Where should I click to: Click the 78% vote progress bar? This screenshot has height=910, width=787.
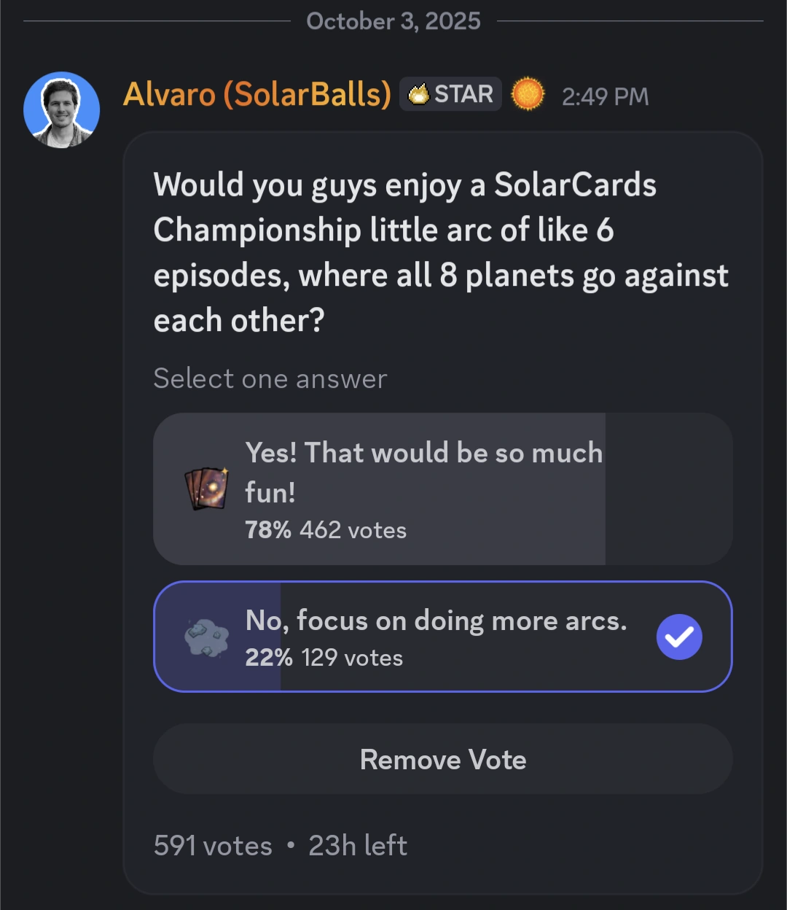click(379, 489)
